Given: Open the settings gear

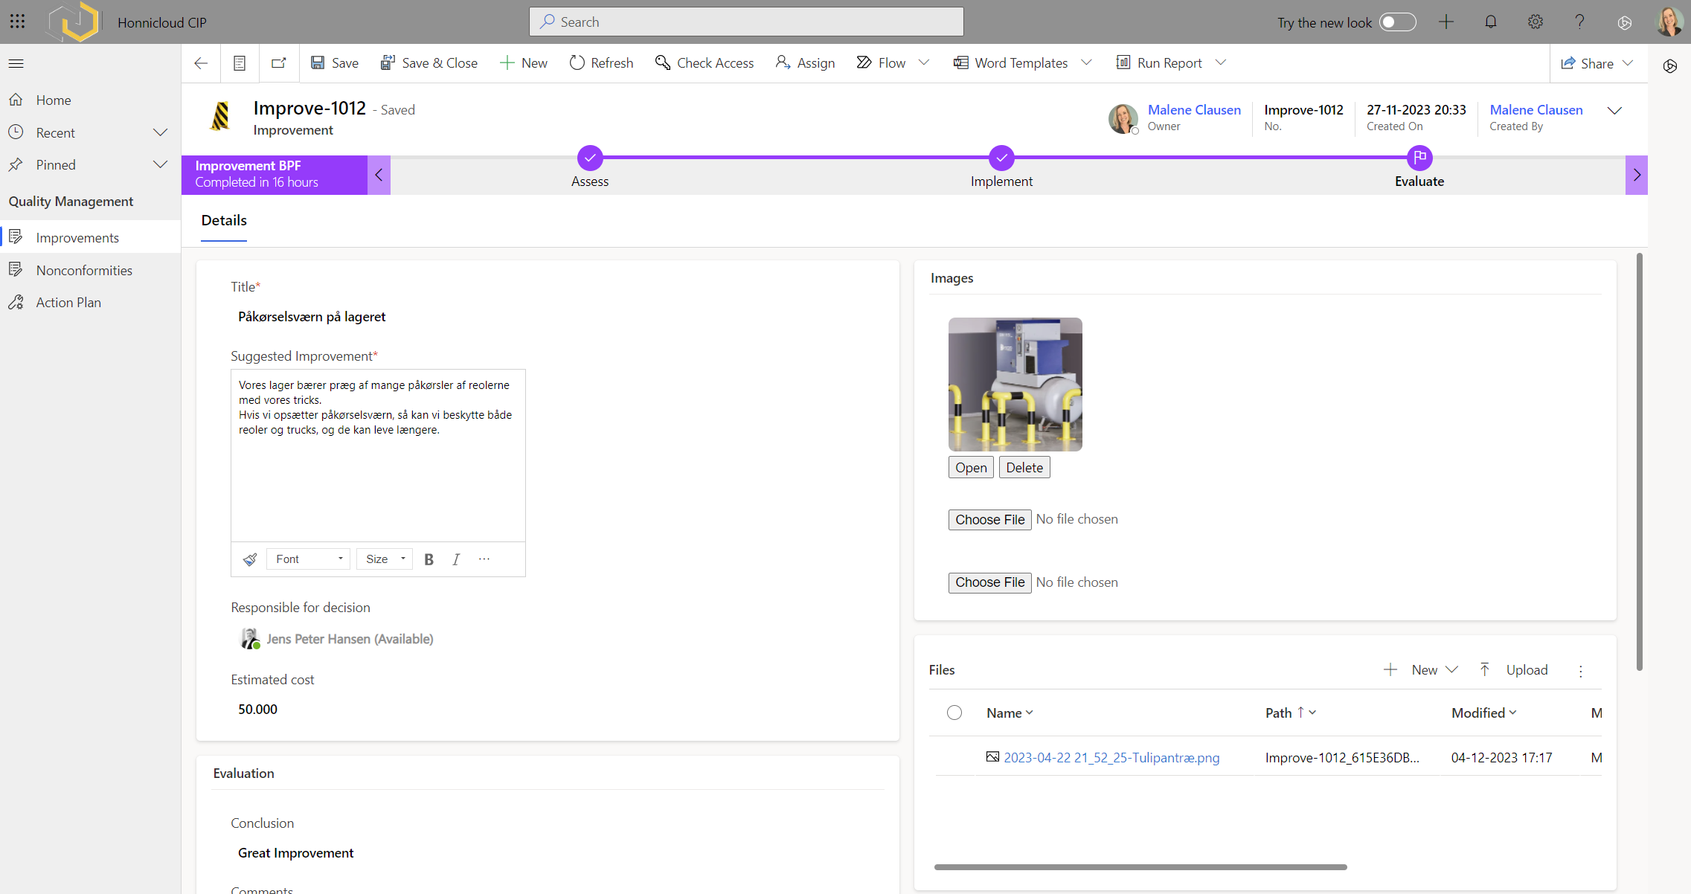Looking at the screenshot, I should pyautogui.click(x=1536, y=22).
